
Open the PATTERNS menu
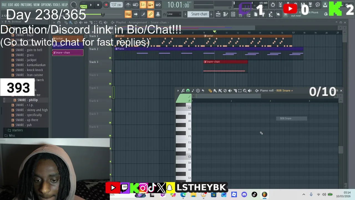26,5
